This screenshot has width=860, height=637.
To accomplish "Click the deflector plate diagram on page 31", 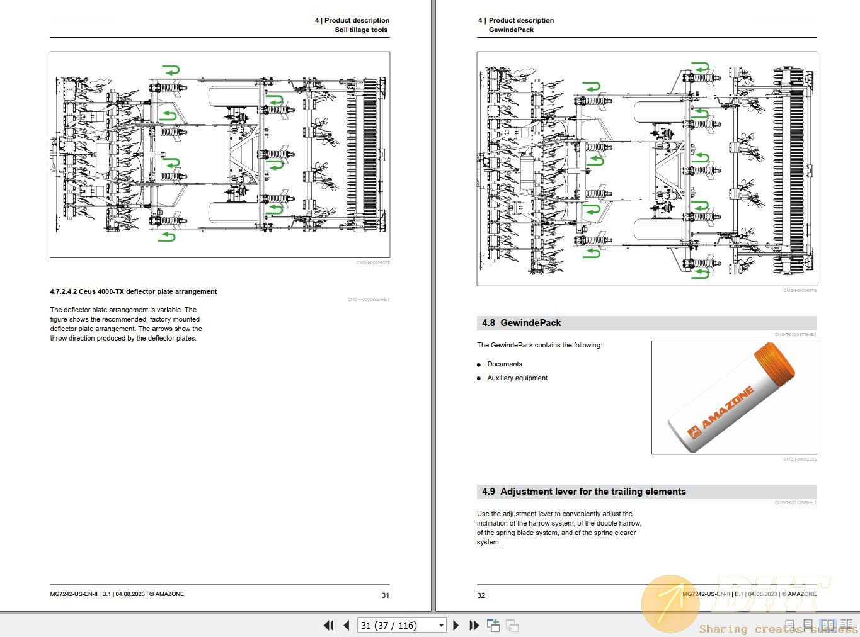I will (220, 155).
